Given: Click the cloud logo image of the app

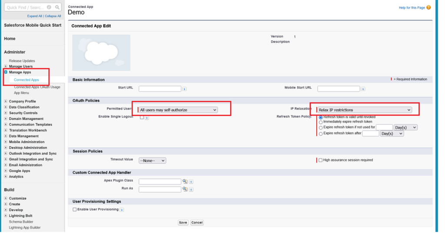Looking at the screenshot, I should click(x=101, y=53).
